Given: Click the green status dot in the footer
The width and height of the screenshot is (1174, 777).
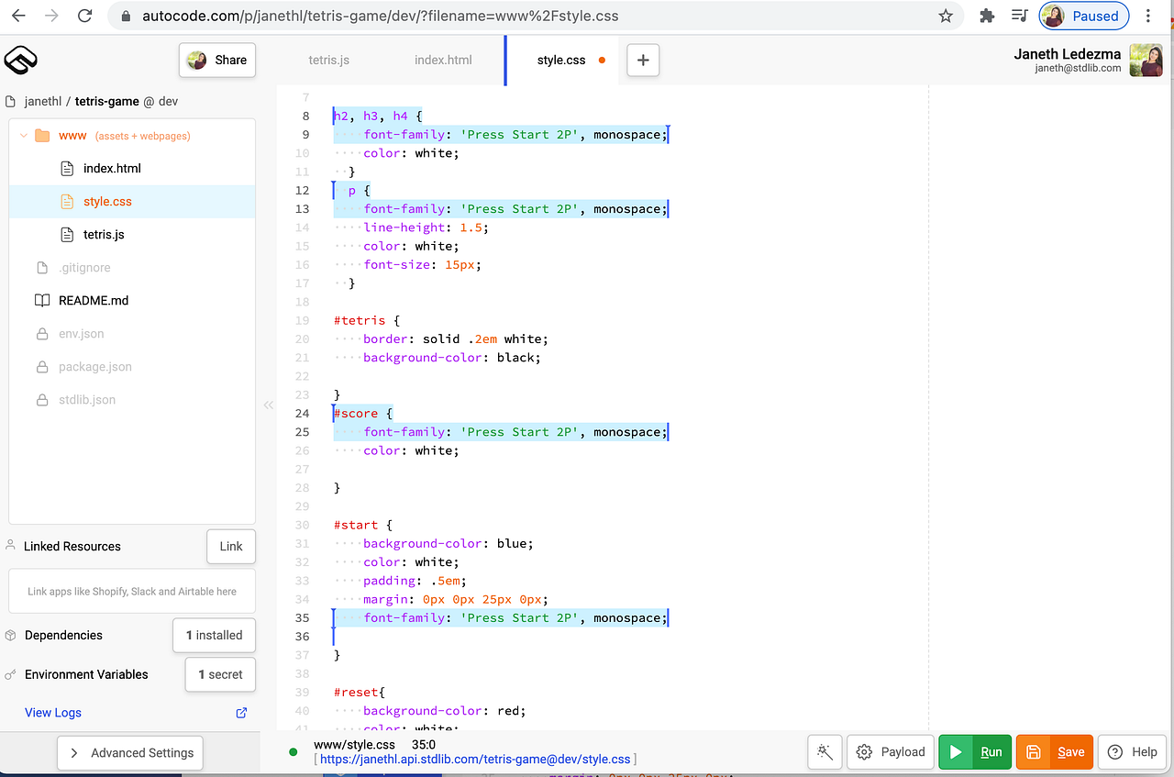Looking at the screenshot, I should click(293, 751).
